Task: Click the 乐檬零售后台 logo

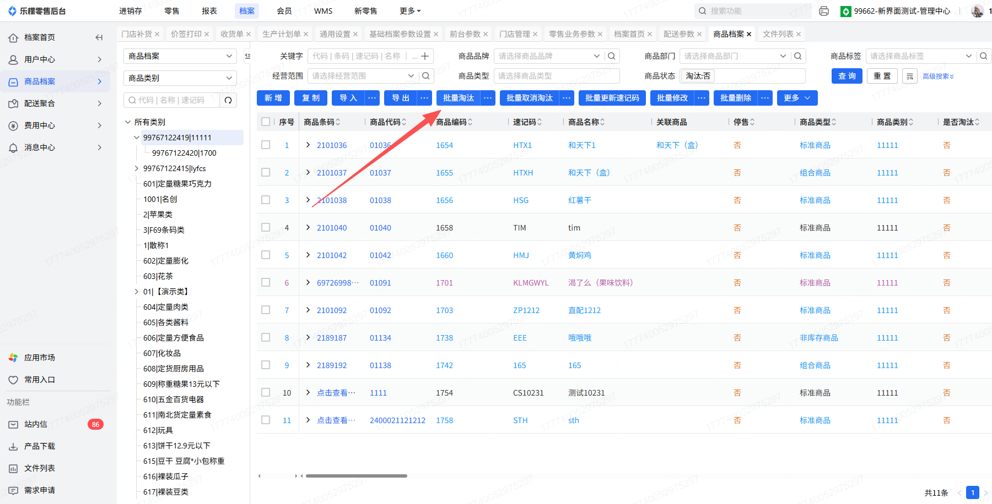Action: (x=37, y=11)
